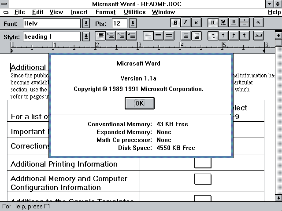Click the "Conventional Memory:" label
Screen dimensions: 282x211
point(120,124)
